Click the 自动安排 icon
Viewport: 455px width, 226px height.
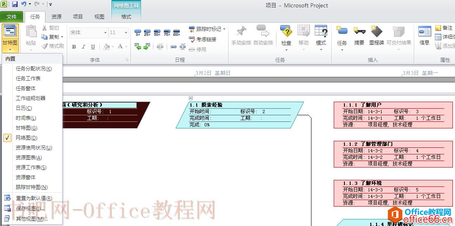pyautogui.click(x=263, y=31)
